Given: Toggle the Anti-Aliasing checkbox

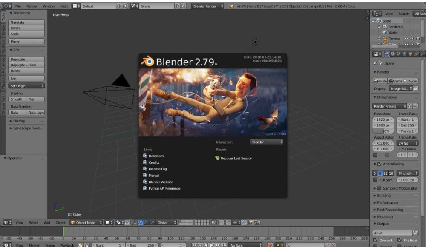Looking at the screenshot, I should pos(379,164).
